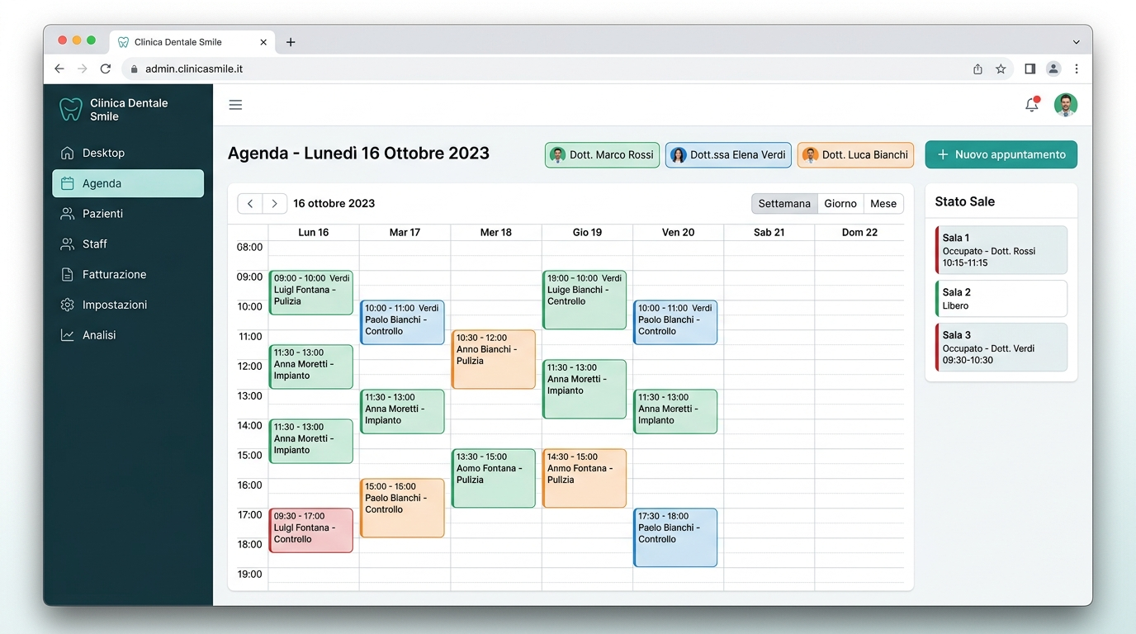Go back with browser back arrow
The width and height of the screenshot is (1136, 634).
coord(59,69)
